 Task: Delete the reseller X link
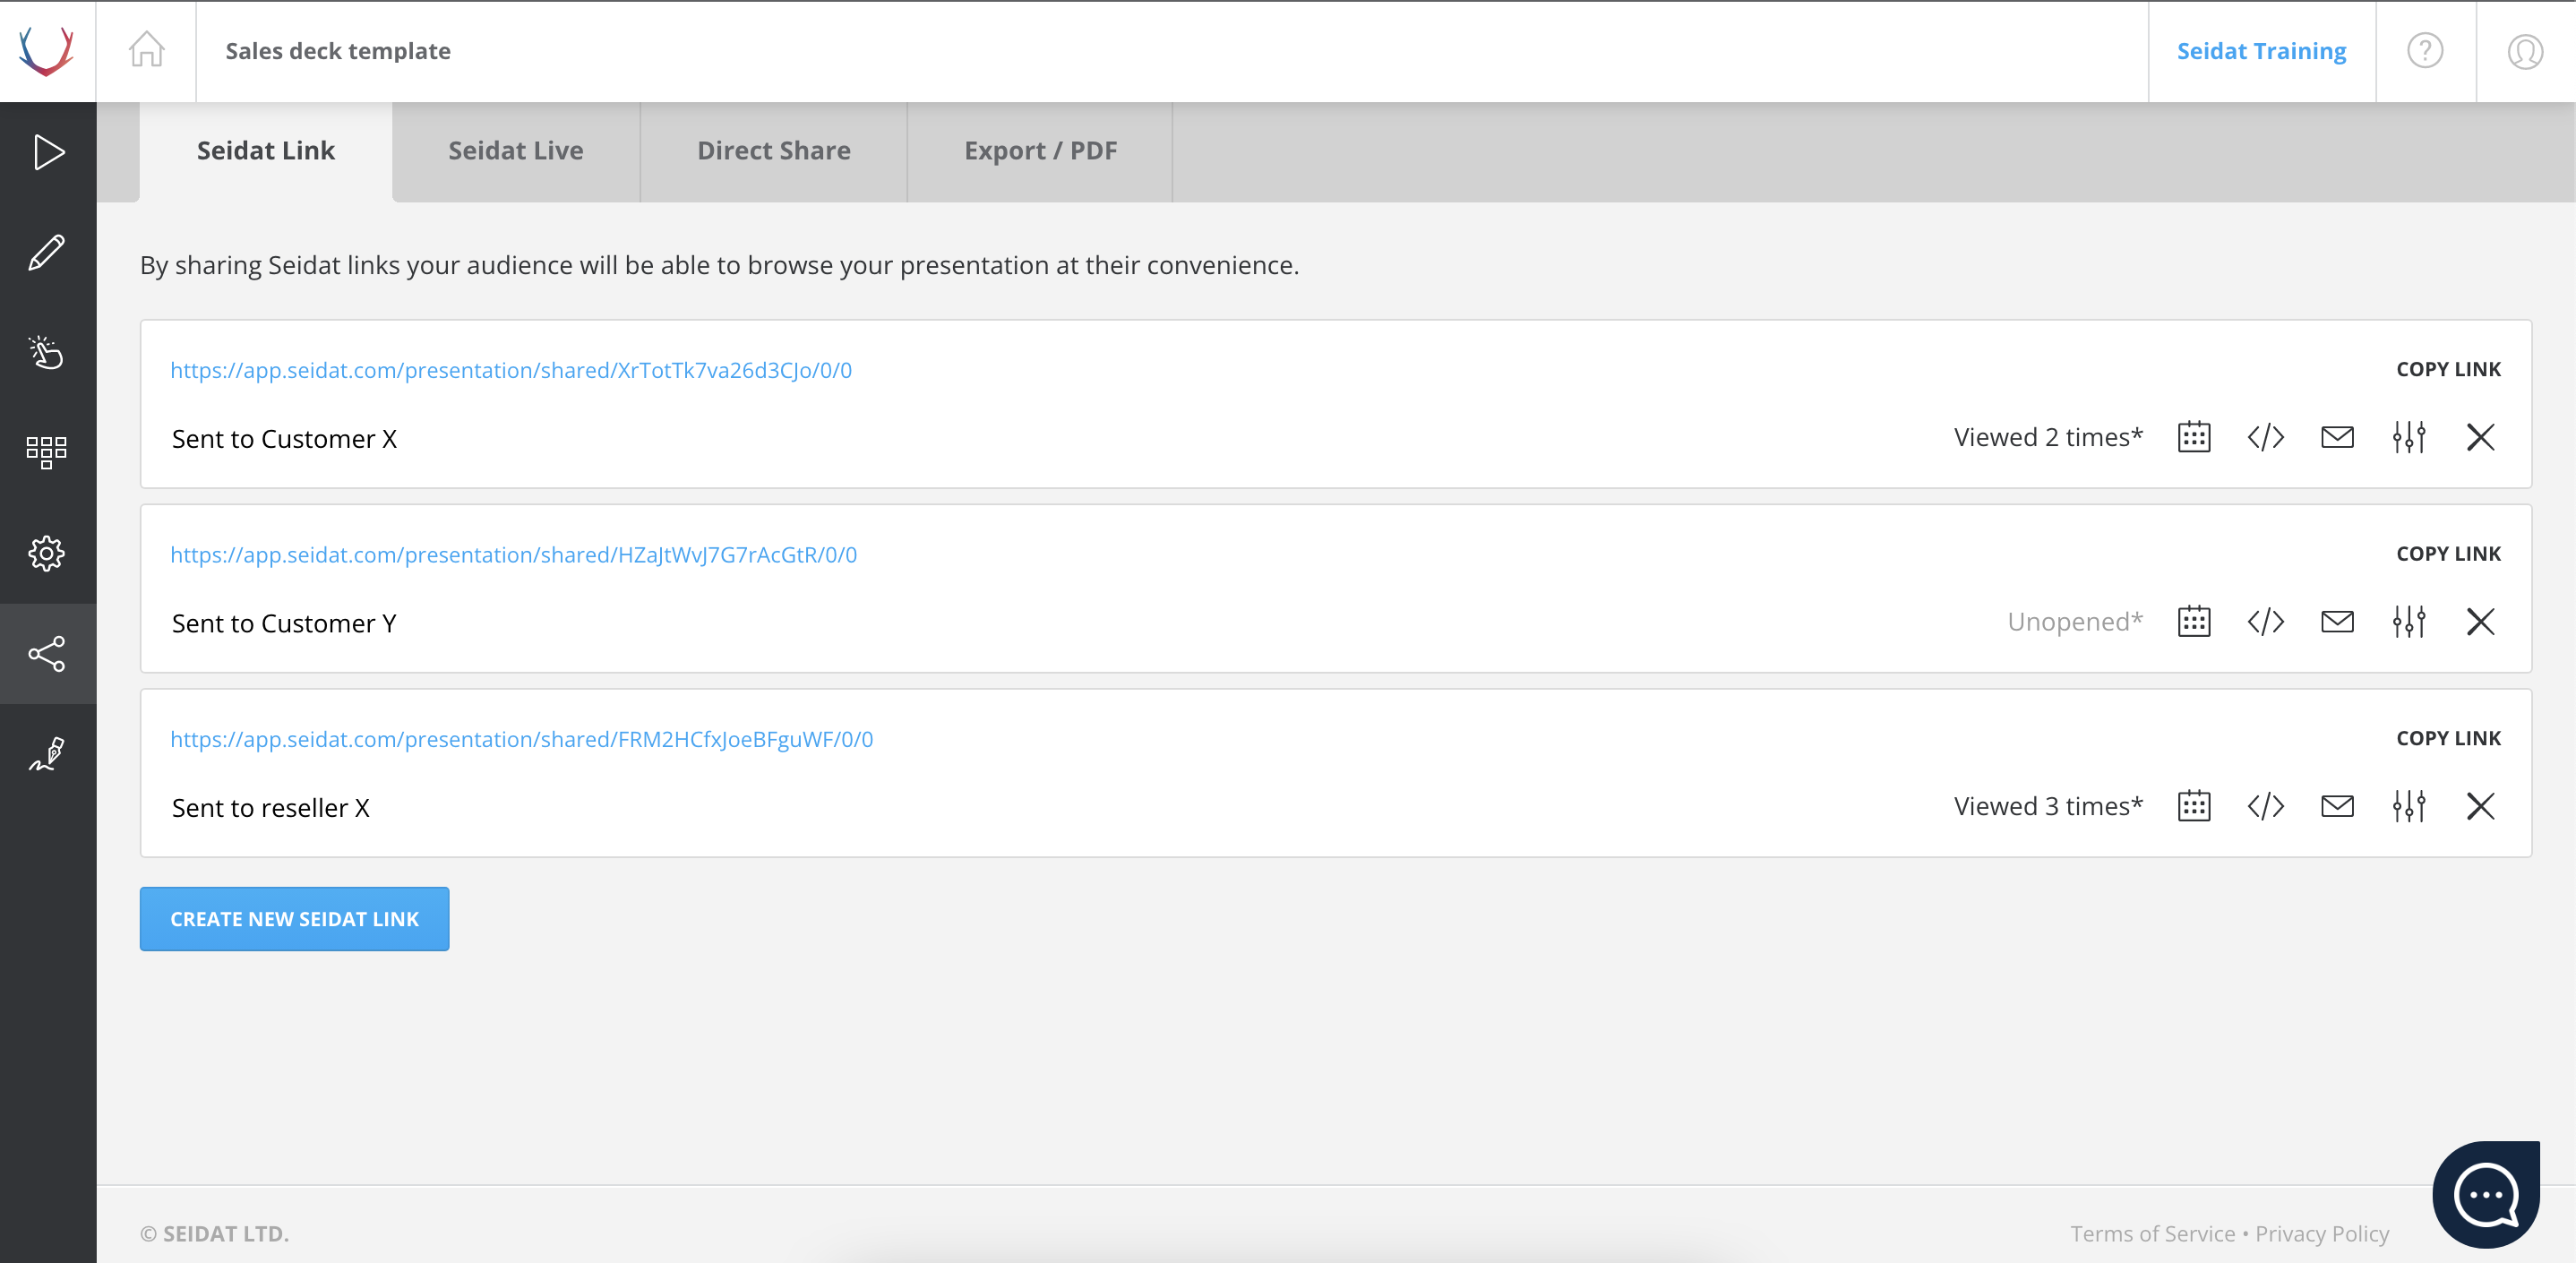coord(2481,806)
